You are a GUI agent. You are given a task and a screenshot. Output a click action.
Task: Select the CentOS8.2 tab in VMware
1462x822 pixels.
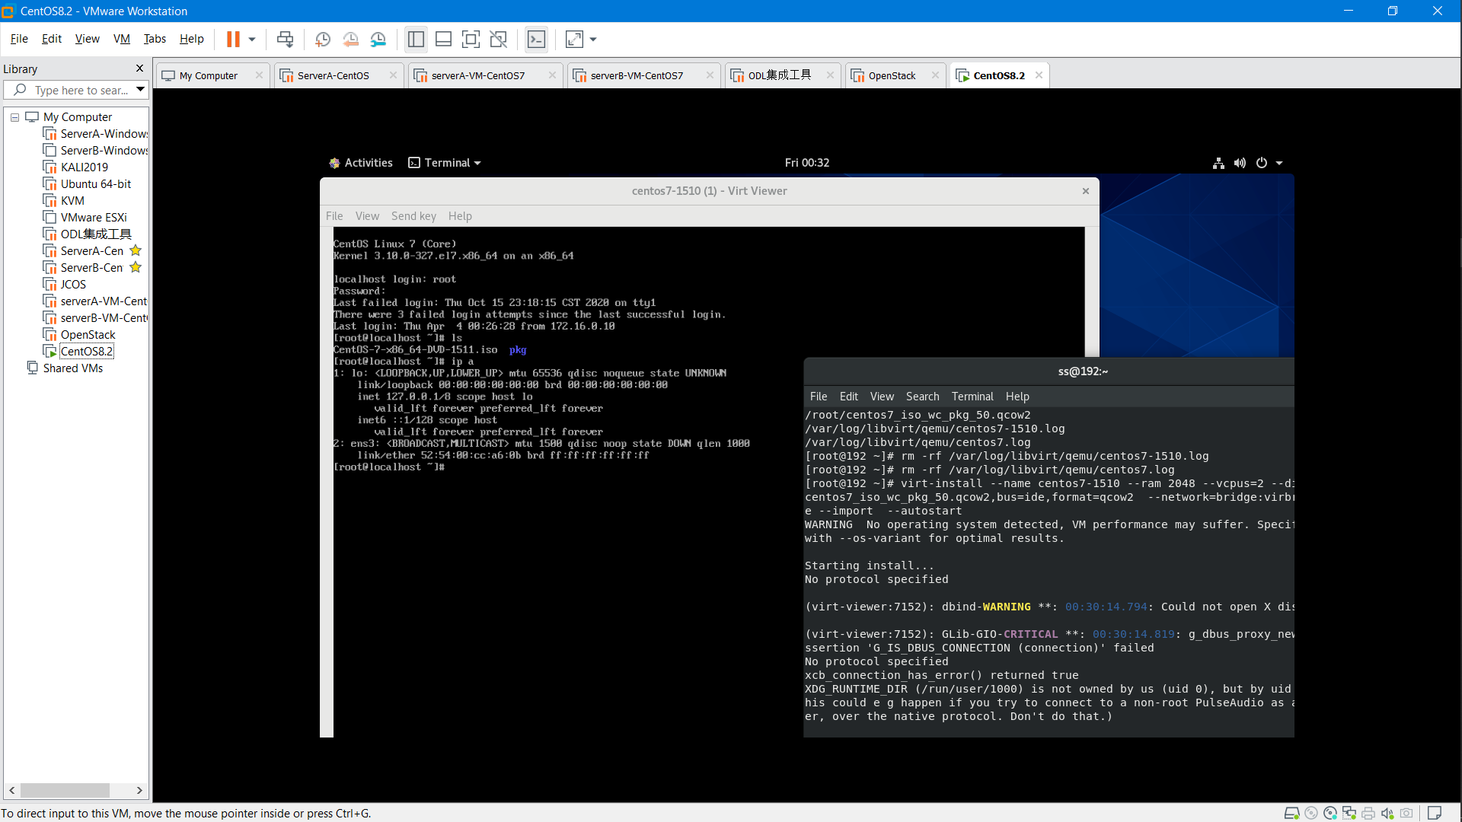click(x=997, y=75)
